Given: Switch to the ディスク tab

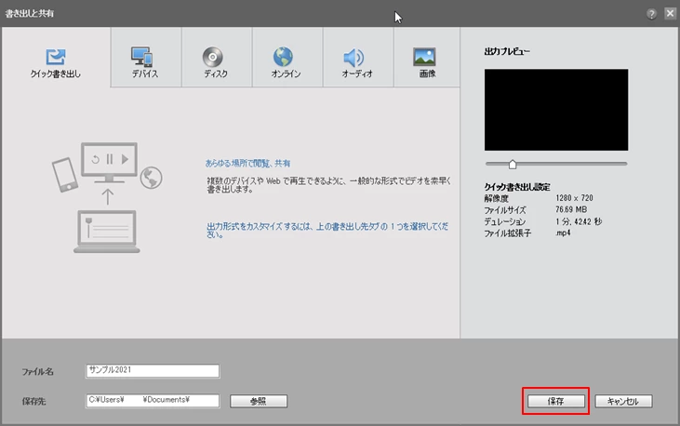Looking at the screenshot, I should click(x=217, y=58).
